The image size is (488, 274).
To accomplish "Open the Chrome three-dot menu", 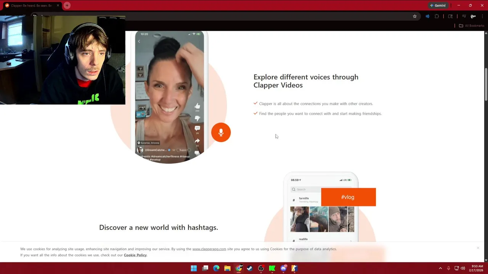I will point(483,16).
